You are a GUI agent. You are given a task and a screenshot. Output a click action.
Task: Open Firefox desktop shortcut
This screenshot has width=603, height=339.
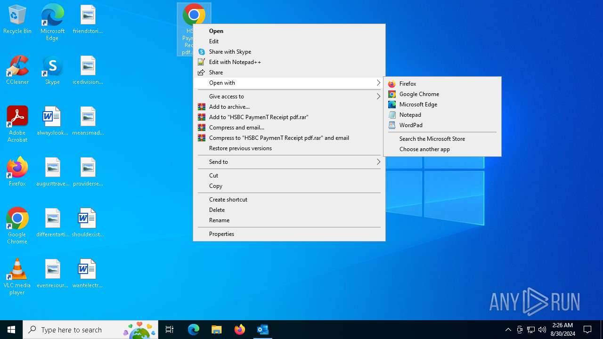click(17, 172)
